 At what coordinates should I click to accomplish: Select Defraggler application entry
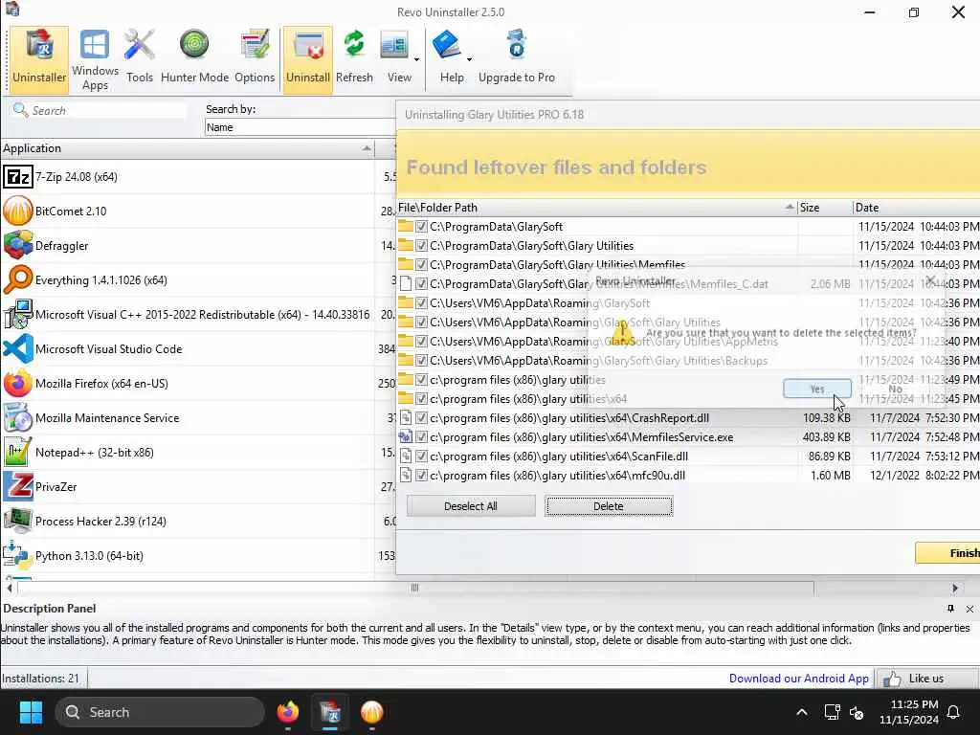(x=188, y=246)
